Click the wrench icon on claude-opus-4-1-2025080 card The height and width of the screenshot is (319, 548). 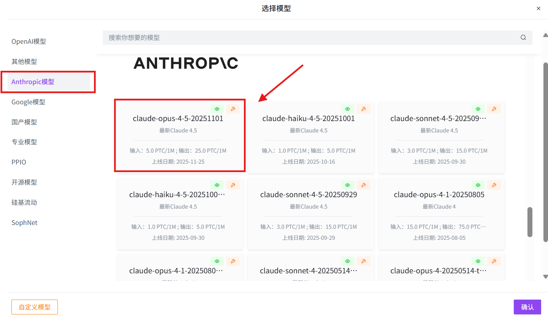coord(233,261)
